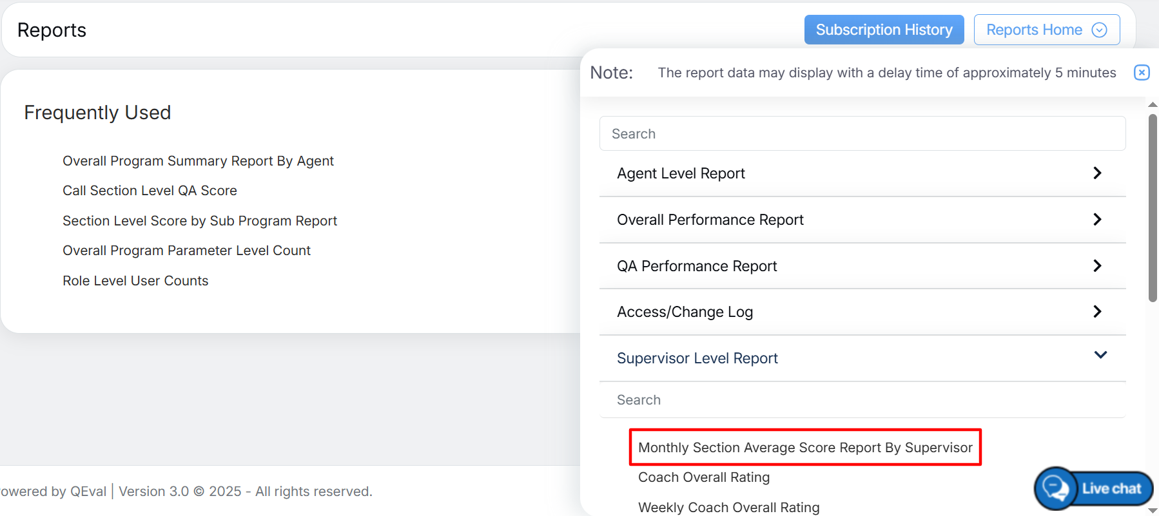Expand Overall Performance Report section
The height and width of the screenshot is (516, 1159).
(x=710, y=220)
